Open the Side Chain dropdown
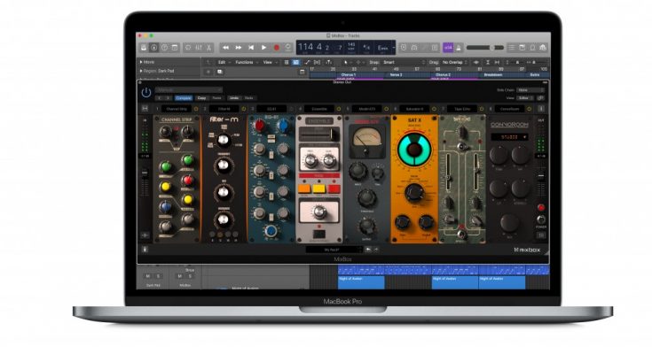The height and width of the screenshot is (354, 652). [x=530, y=89]
